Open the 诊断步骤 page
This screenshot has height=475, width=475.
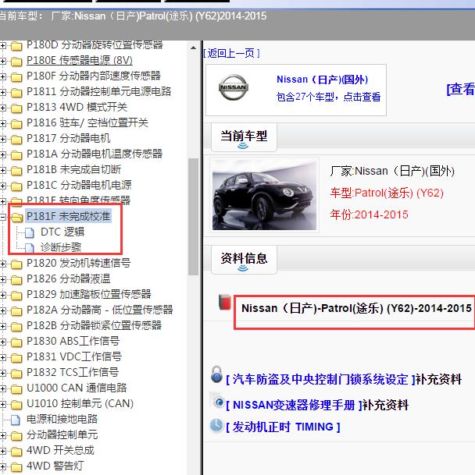coord(61,247)
